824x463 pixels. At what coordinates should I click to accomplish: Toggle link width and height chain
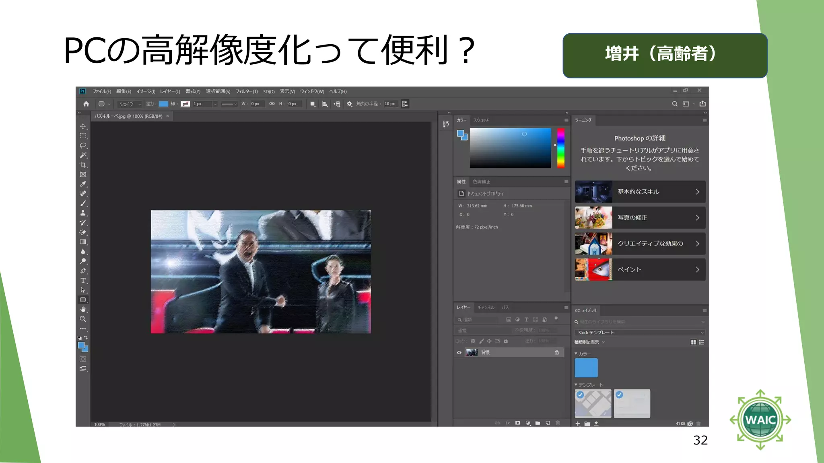pos(272,104)
